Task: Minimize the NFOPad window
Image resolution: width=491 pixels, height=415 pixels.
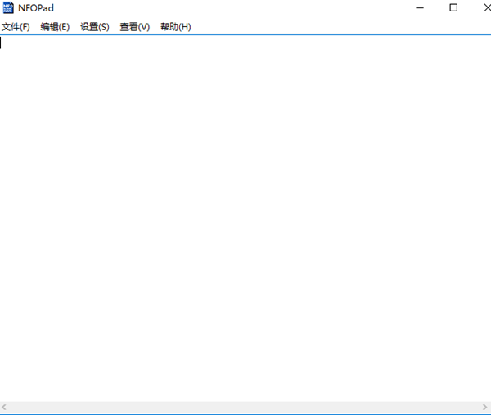Action: pos(417,8)
